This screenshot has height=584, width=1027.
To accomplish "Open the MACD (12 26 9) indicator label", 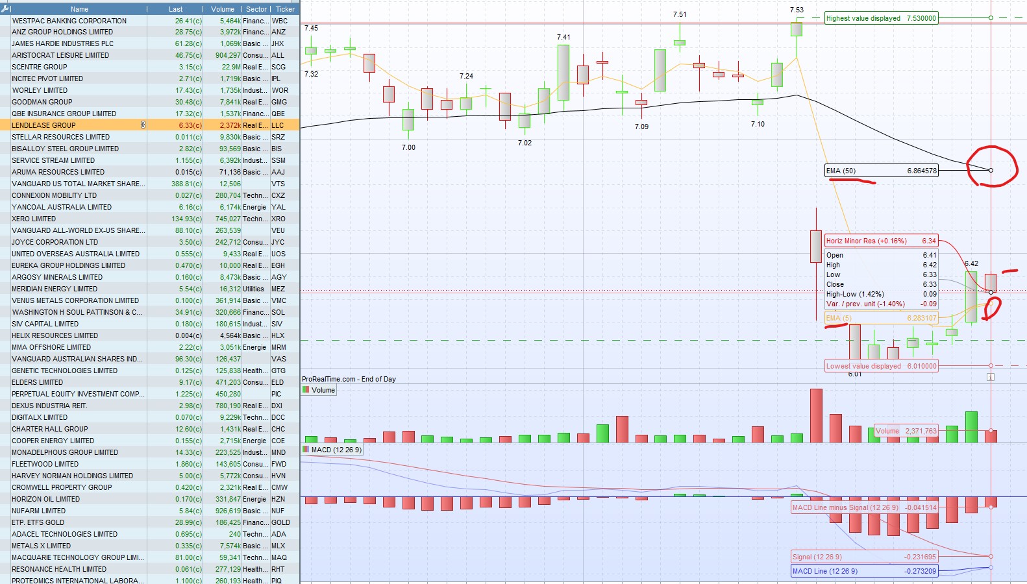I will pos(332,450).
